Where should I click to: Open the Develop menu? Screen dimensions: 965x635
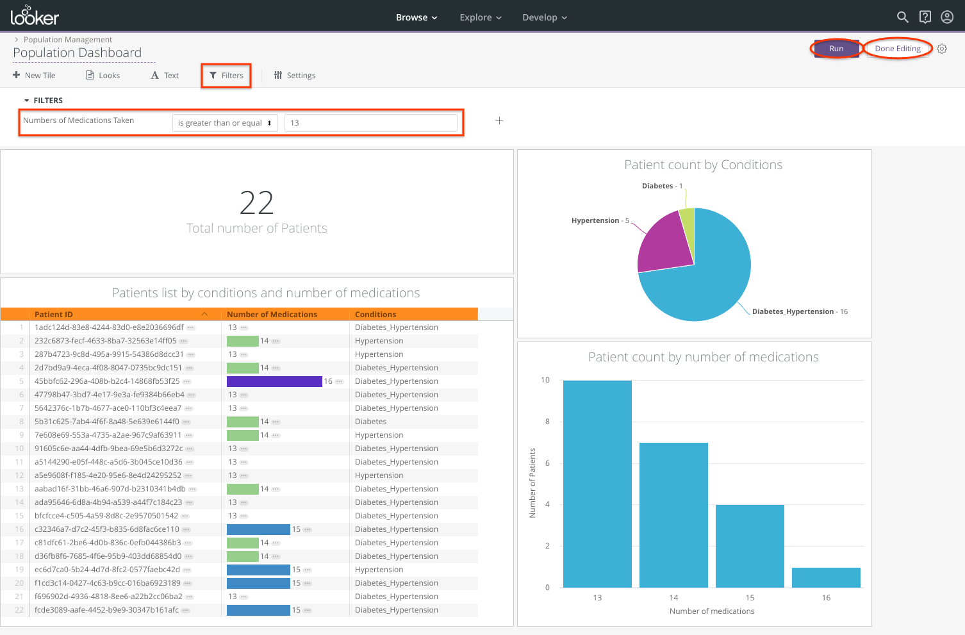(x=544, y=17)
